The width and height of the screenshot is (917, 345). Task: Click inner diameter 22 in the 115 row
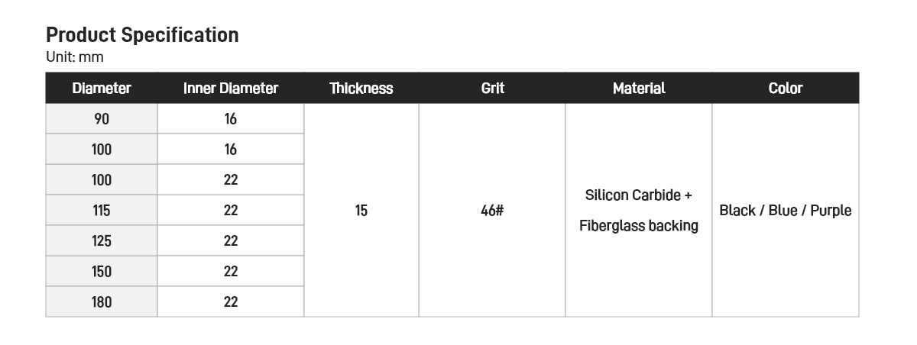click(x=231, y=211)
